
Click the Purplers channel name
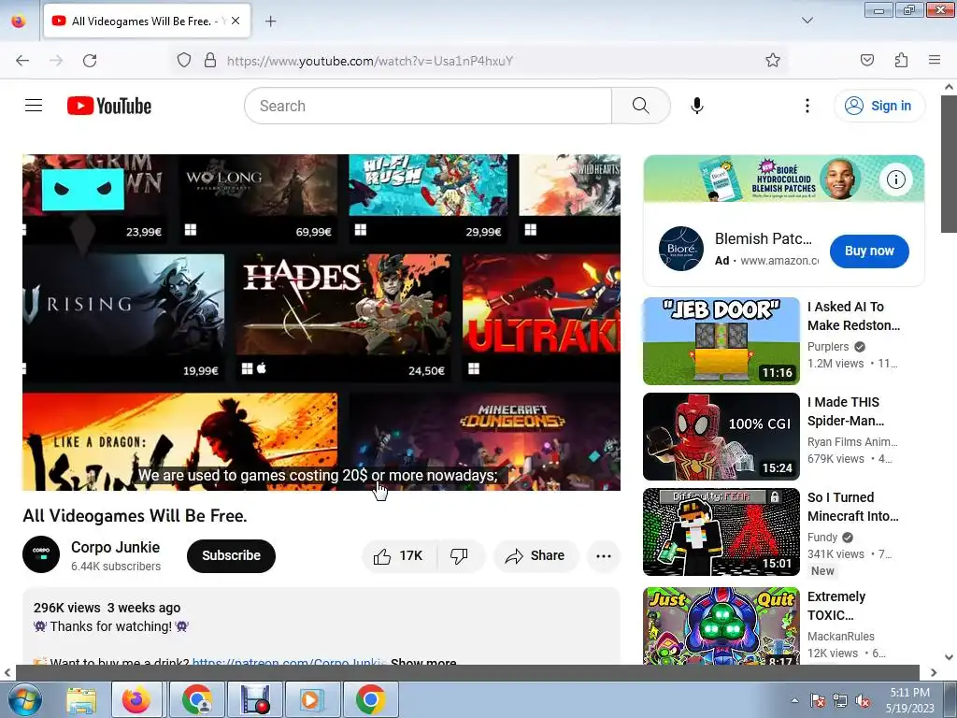pyautogui.click(x=828, y=346)
